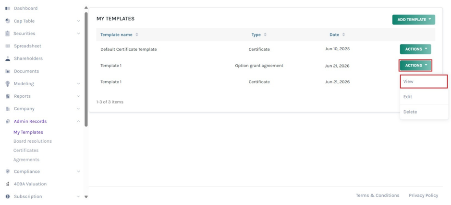Screen dimensions: 451x205
Task: Collapse the Admin Records chevron
Action: pyautogui.click(x=78, y=121)
